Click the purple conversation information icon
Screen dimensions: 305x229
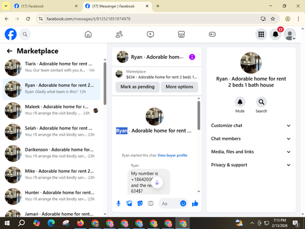(x=192, y=57)
